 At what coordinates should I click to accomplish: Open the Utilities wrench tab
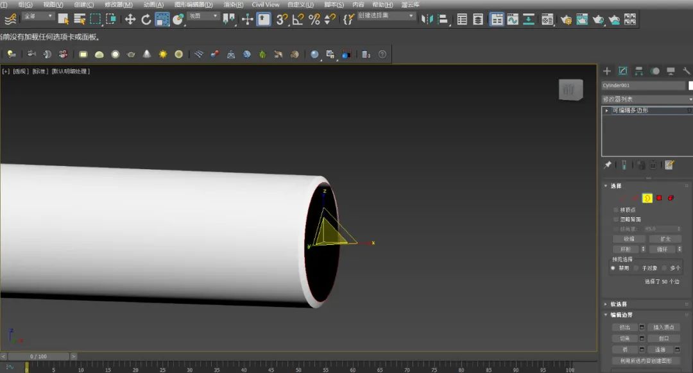pyautogui.click(x=686, y=71)
